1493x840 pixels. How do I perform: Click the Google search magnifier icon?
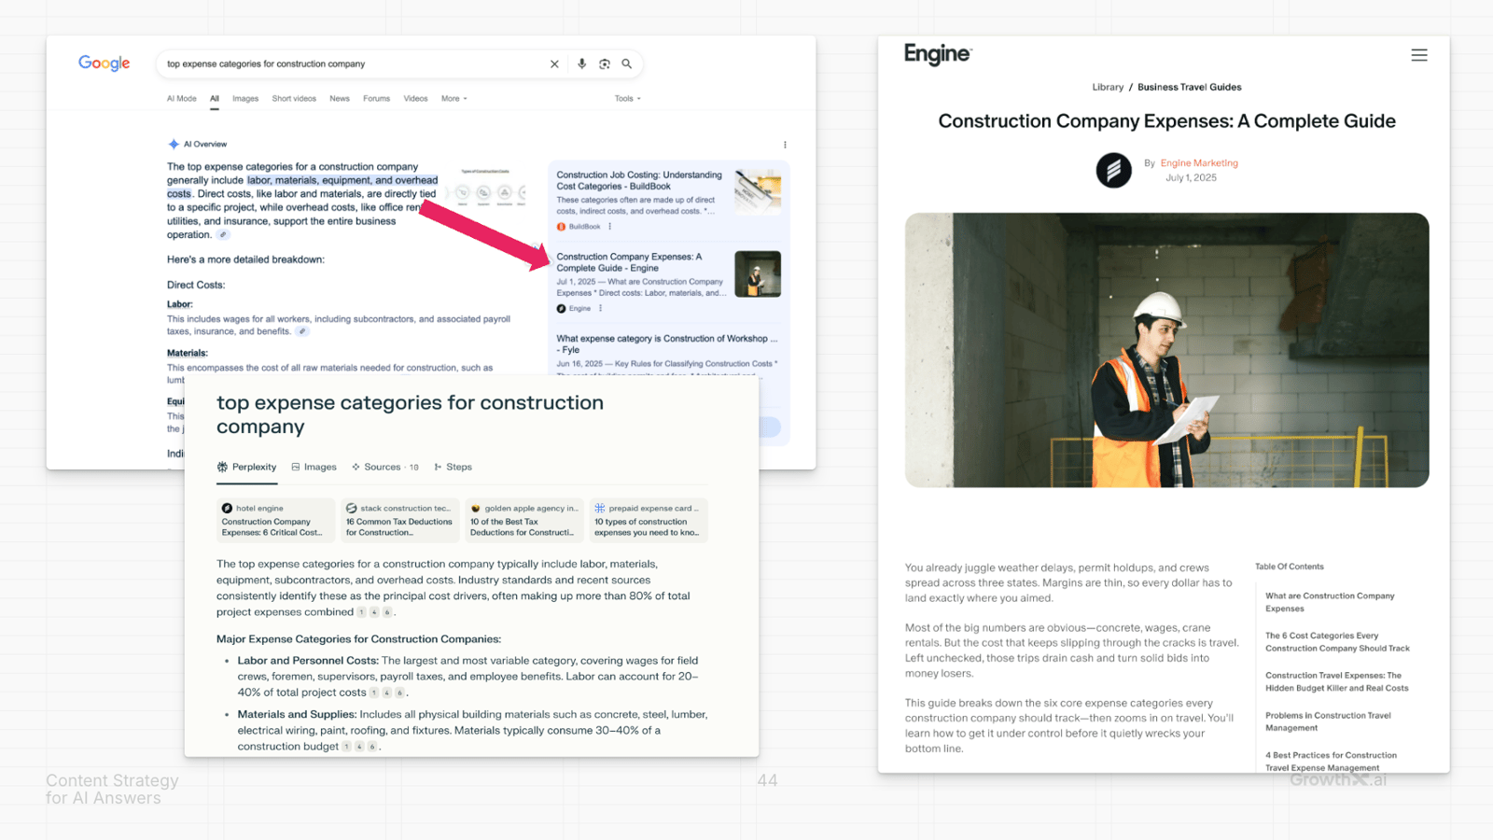(627, 64)
